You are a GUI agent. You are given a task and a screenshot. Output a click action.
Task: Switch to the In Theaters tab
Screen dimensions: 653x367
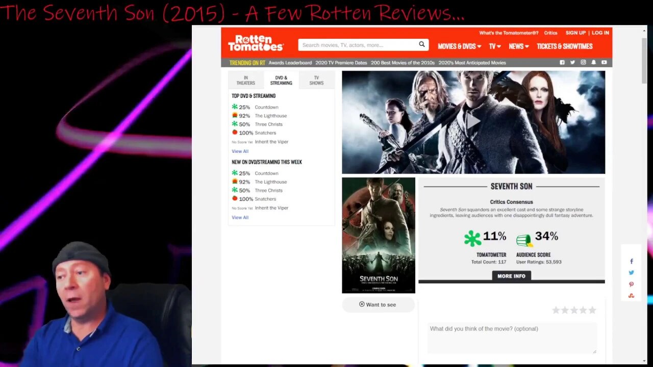click(245, 81)
